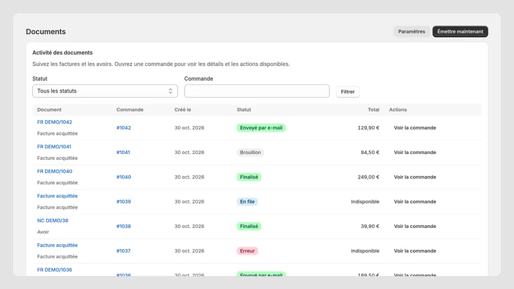Click Voir la commande for order #1041
The image size is (514, 289).
pyautogui.click(x=414, y=152)
